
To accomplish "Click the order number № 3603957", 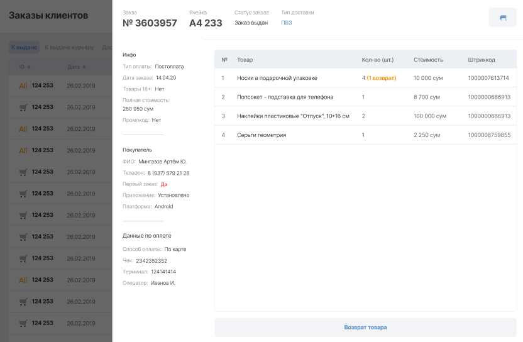I will pos(150,23).
